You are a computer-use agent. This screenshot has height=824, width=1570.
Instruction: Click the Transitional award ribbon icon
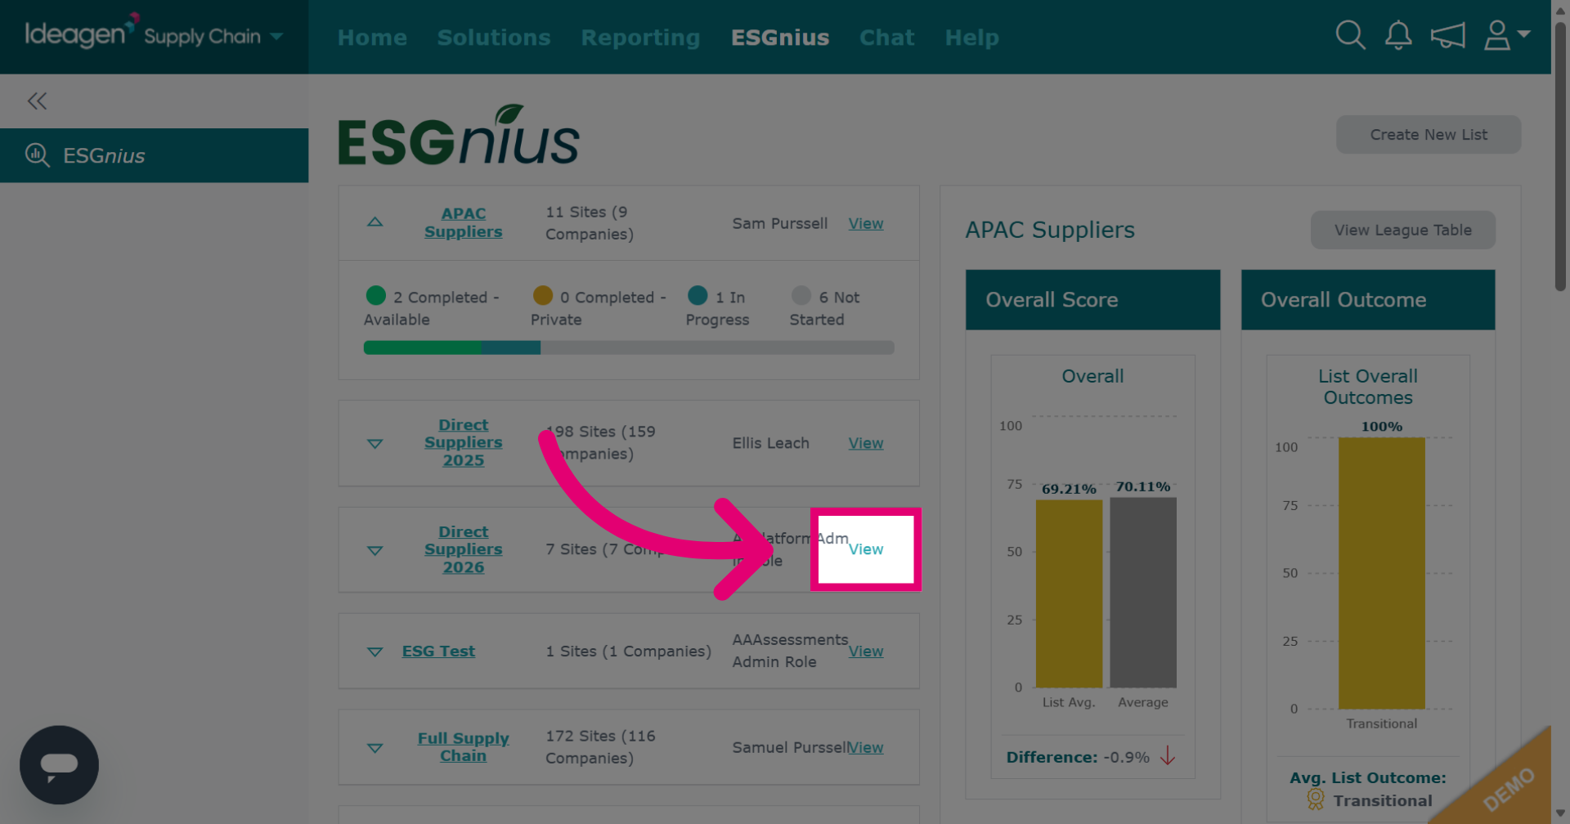click(1315, 799)
